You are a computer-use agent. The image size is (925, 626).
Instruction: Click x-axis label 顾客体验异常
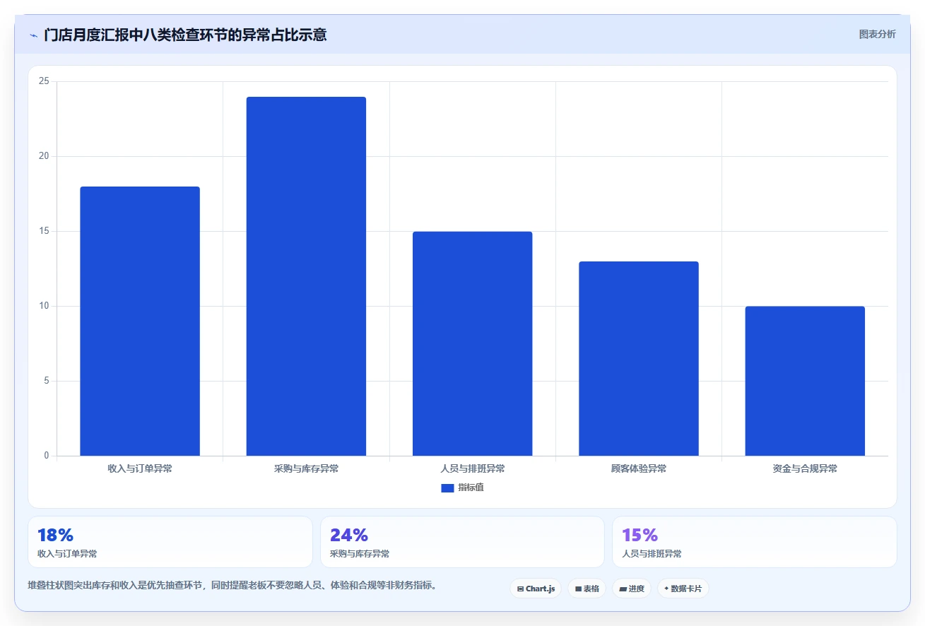[x=639, y=468]
